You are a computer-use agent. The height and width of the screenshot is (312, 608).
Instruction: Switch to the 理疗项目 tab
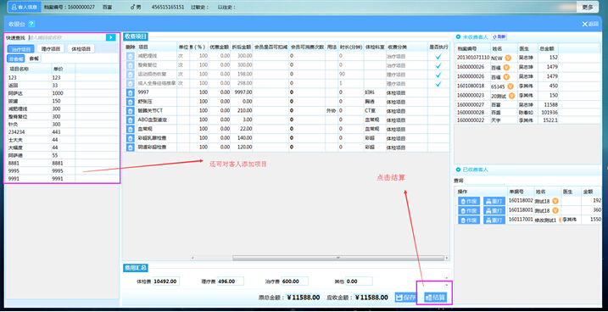[x=50, y=49]
